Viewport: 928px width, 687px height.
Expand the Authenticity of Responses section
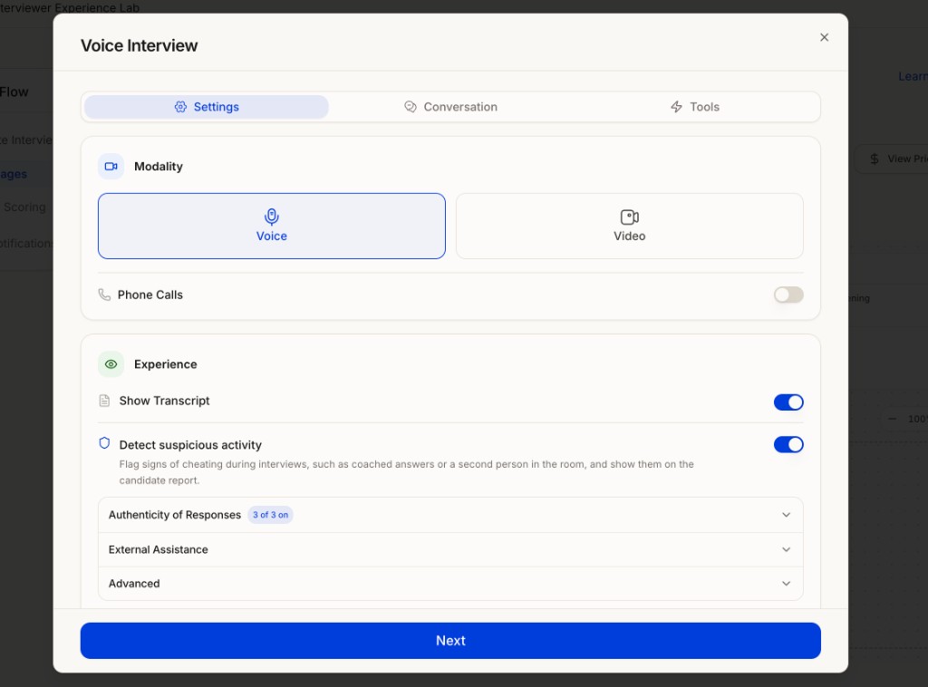[x=450, y=515]
